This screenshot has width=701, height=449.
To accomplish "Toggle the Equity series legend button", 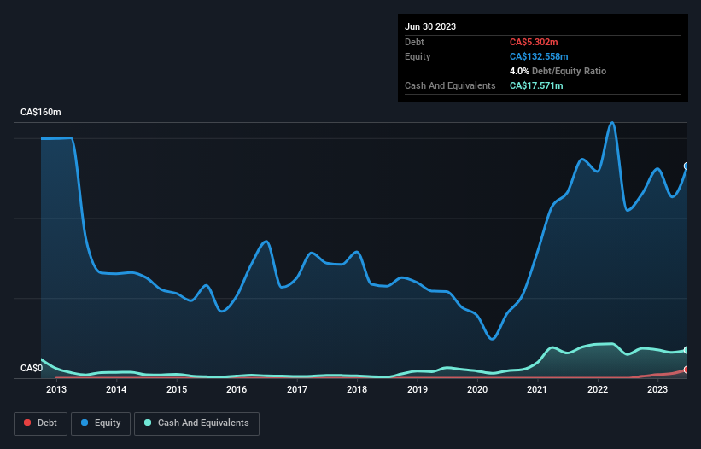I will click(101, 423).
